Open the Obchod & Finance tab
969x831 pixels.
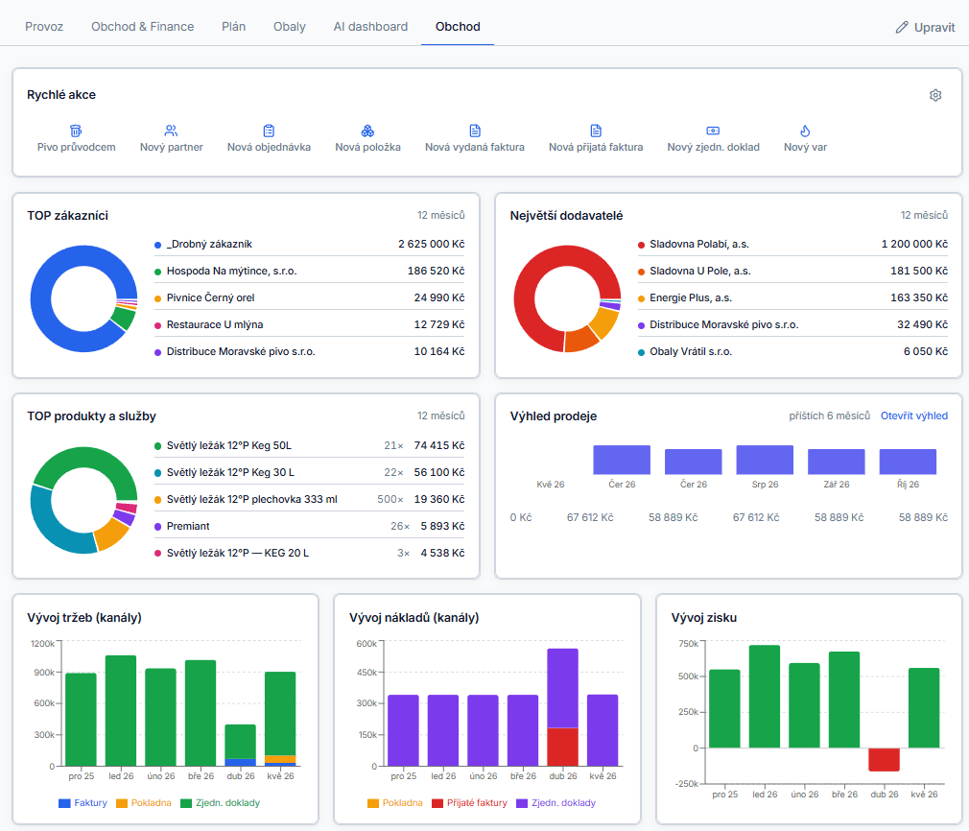142,27
